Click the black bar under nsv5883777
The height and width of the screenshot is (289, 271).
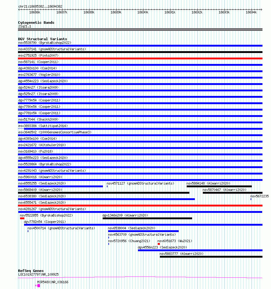(x=211, y=257)
